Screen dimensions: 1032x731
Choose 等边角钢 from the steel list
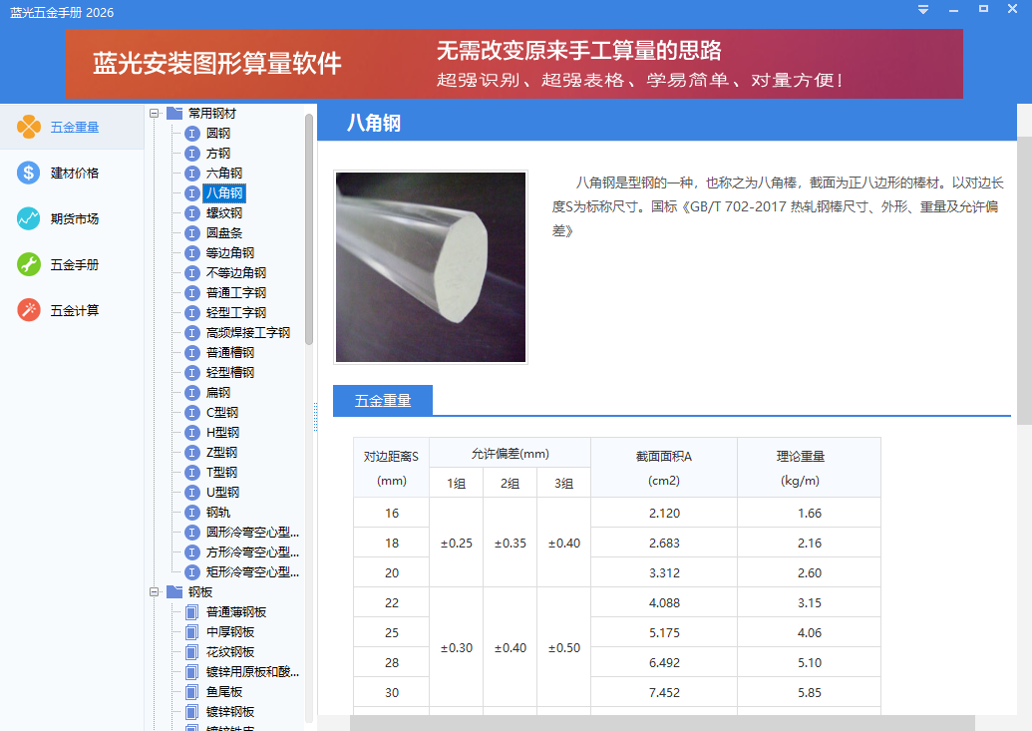[x=229, y=252]
